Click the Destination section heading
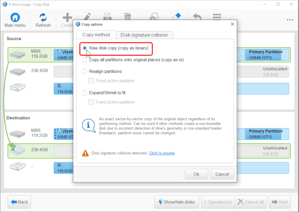 click(18, 118)
